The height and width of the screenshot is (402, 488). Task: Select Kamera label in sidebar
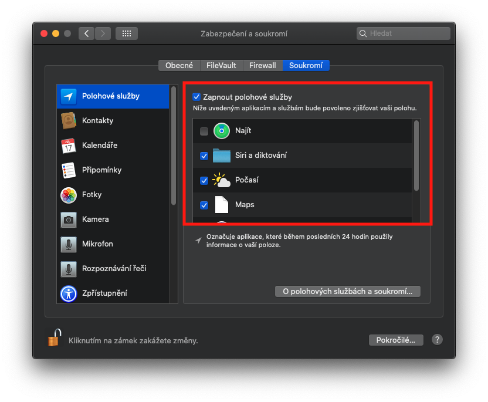point(96,219)
